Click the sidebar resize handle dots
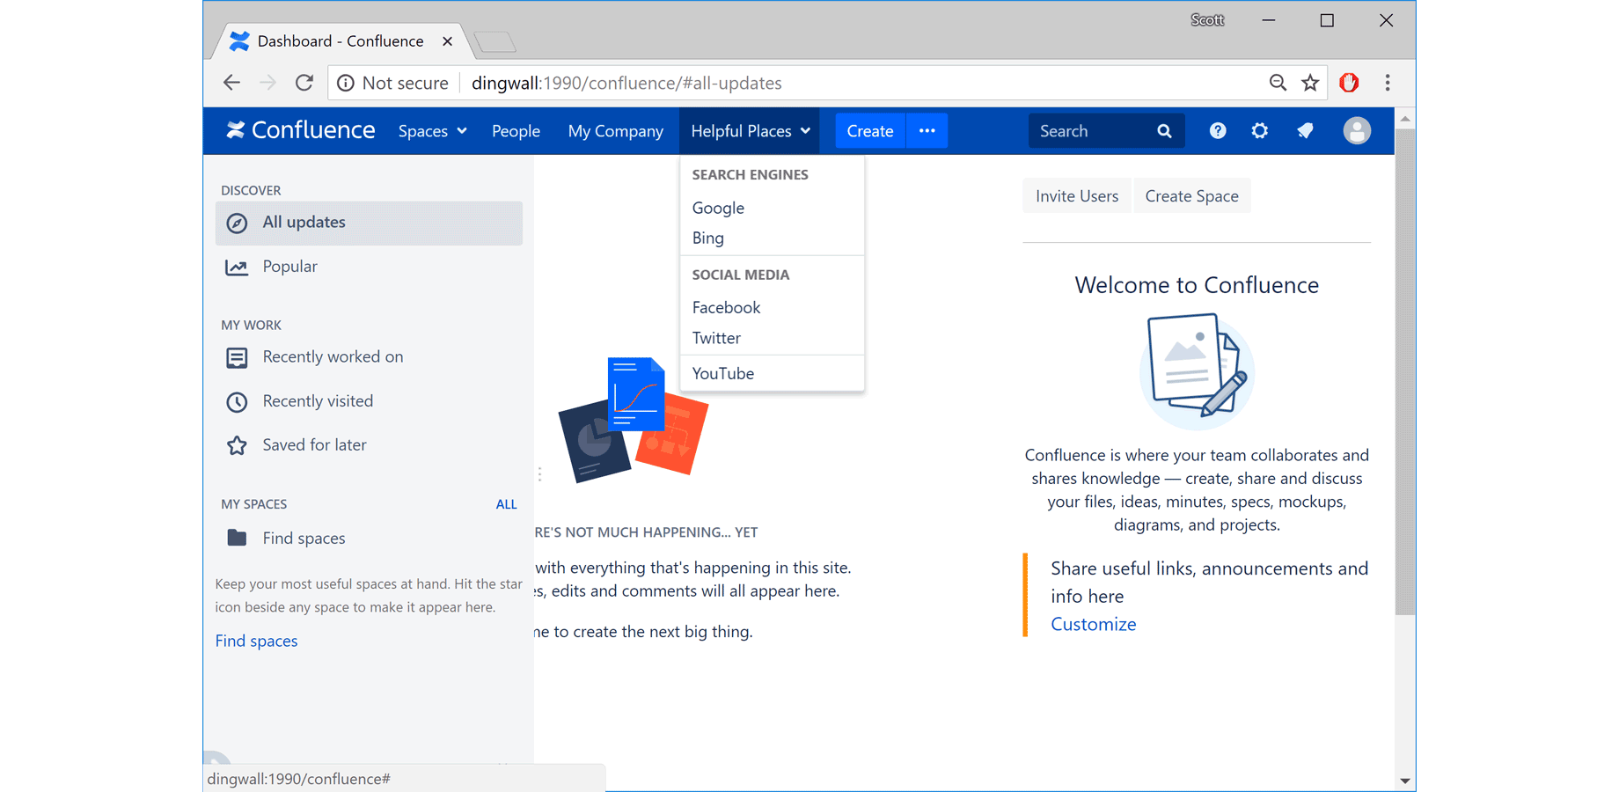This screenshot has width=1619, height=792. pos(539,473)
